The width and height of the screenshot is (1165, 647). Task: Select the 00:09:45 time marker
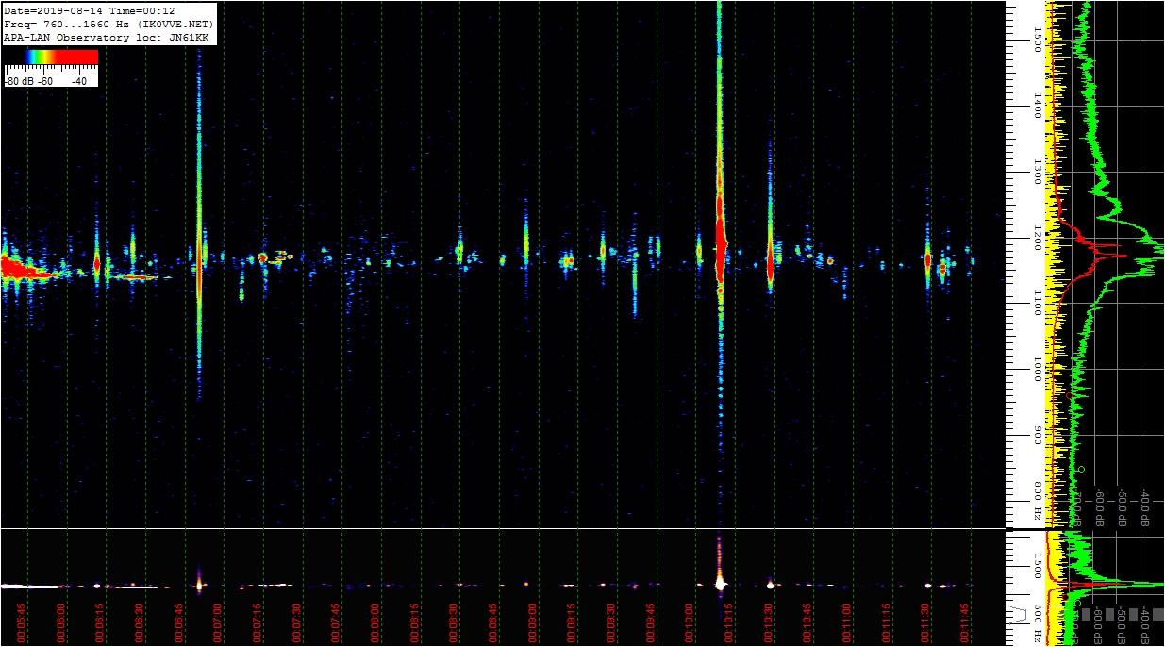[651, 623]
